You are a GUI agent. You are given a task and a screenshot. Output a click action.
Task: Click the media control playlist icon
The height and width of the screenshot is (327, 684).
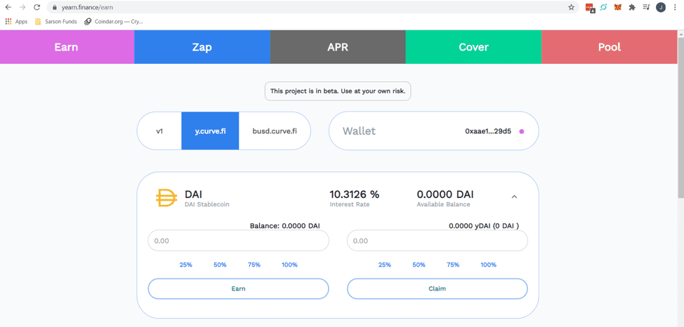point(646,7)
